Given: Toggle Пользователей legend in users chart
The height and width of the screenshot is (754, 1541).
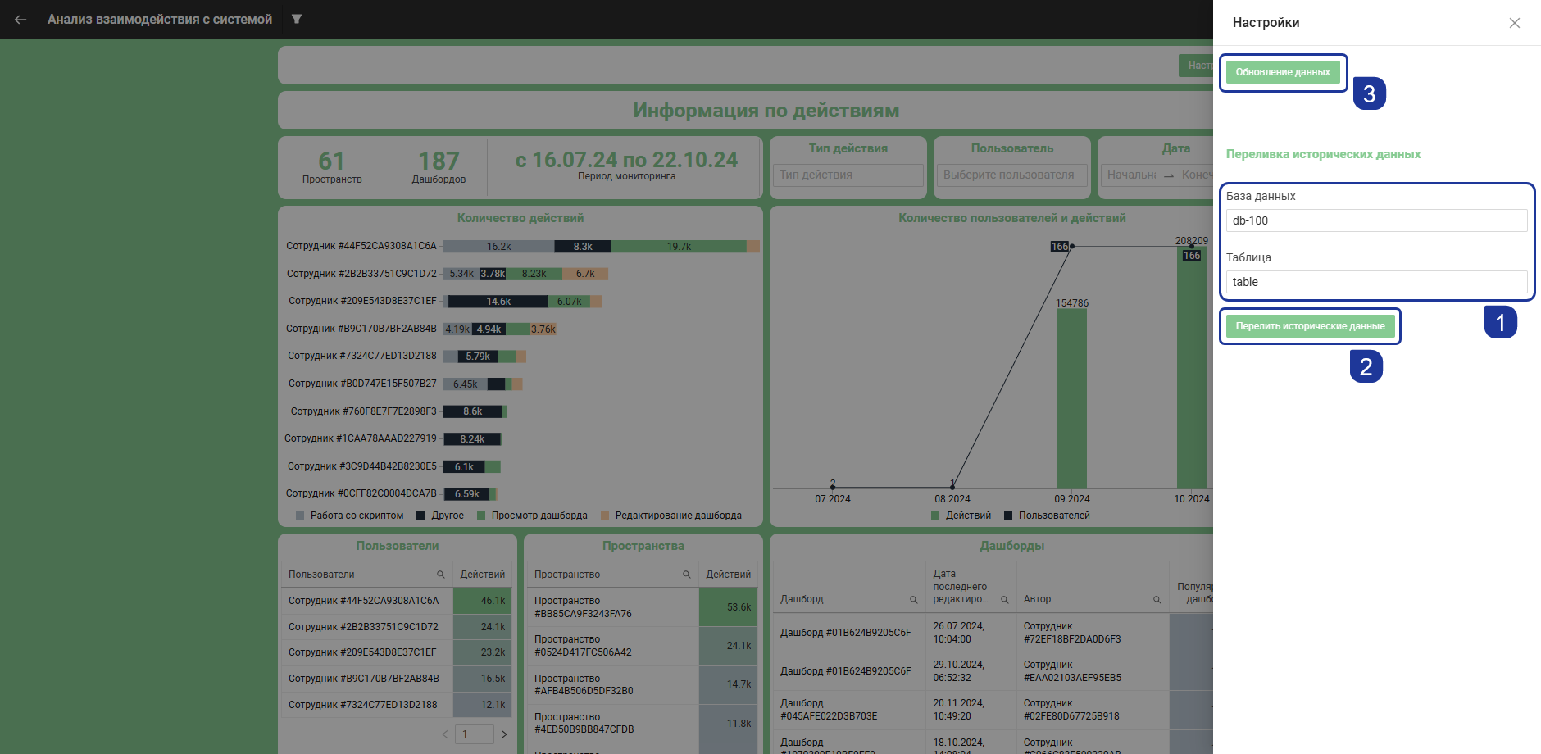Looking at the screenshot, I should [1047, 516].
